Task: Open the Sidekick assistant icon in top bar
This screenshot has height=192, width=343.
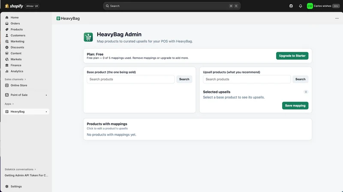Action: pos(291,6)
